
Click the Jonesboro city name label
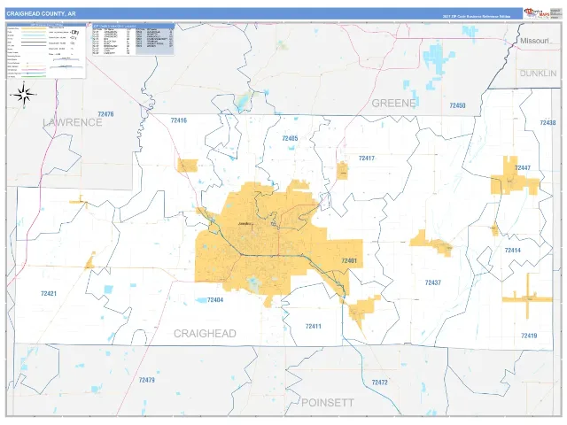245,224
